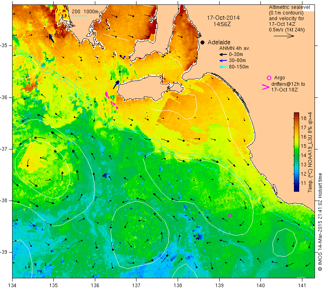Click colorbar tick label 16
Screen dimensions: 323x290
click(304, 137)
